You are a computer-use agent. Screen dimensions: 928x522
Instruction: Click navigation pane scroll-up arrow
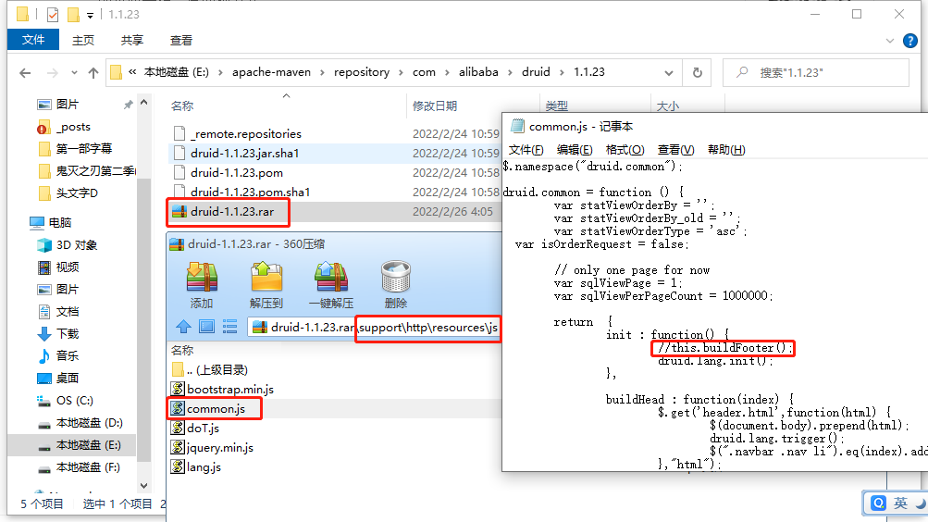[143, 103]
